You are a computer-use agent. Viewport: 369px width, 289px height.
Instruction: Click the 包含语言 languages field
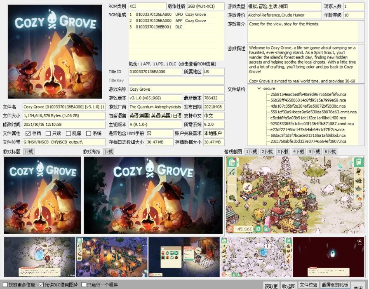point(155,116)
